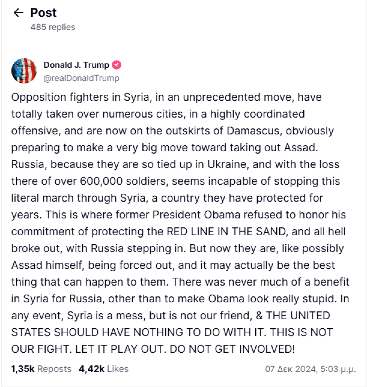The image size is (367, 387).
Task: Click the "1,35k" repost count number
Action: coord(23,369)
